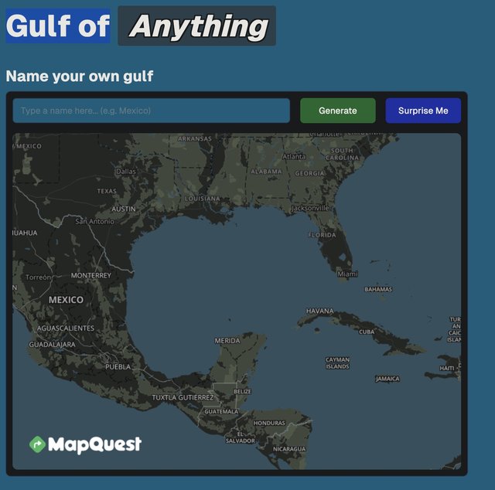Click the BELIZE label
495x490 pixels.
(x=242, y=391)
